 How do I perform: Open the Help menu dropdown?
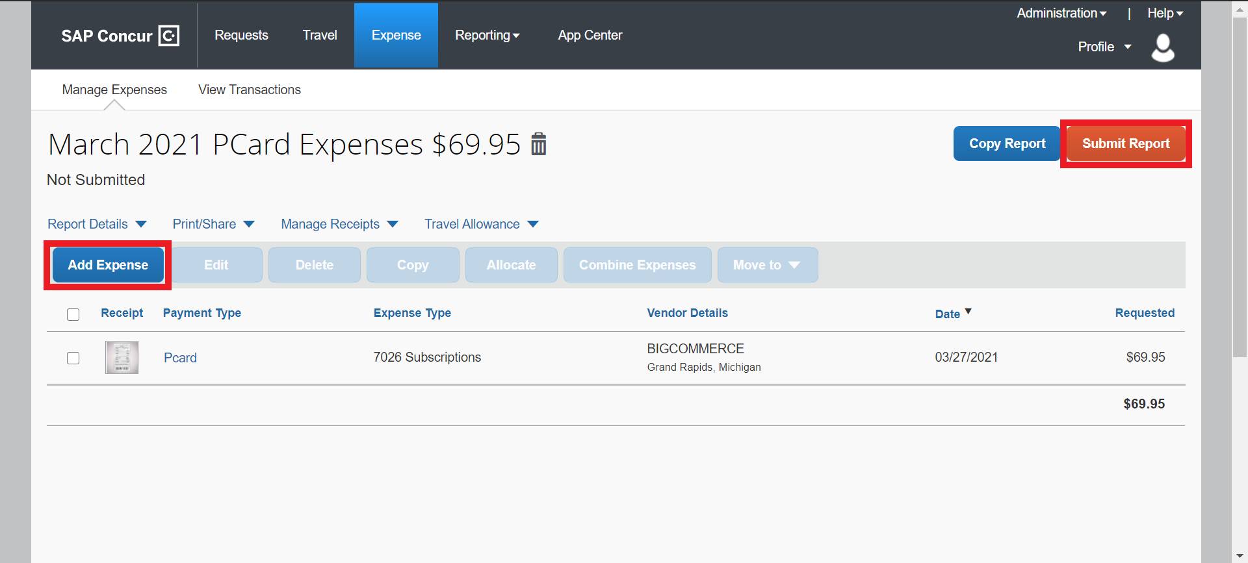point(1164,13)
